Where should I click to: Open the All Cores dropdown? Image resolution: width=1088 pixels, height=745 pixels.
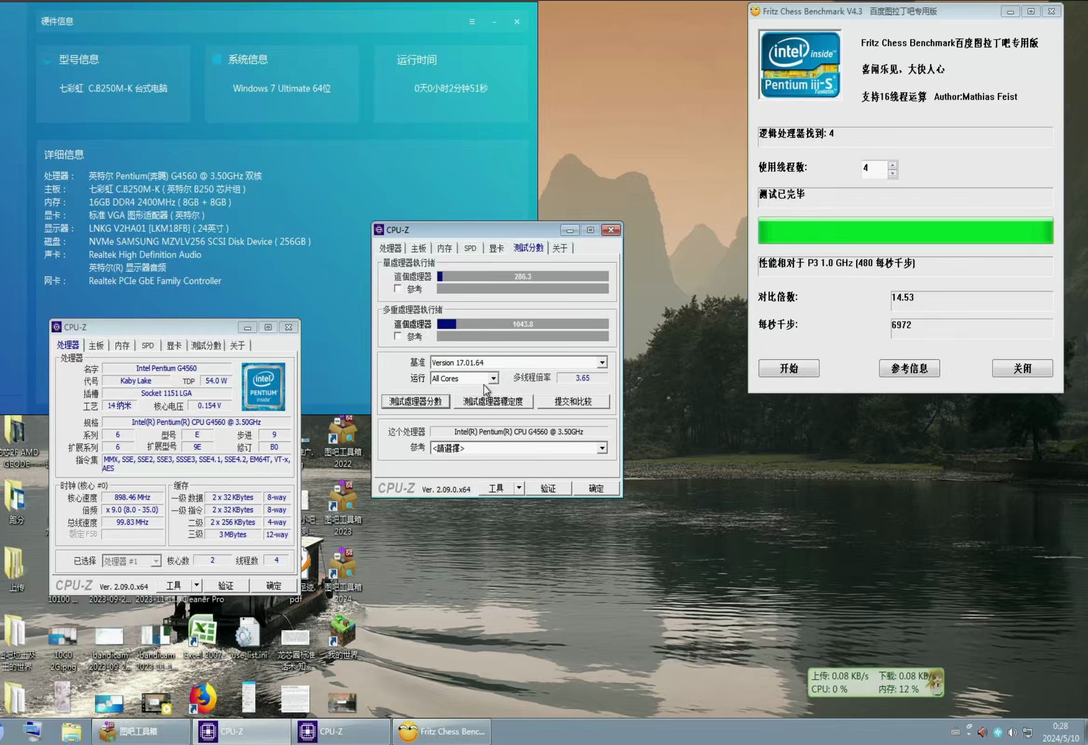pos(493,378)
